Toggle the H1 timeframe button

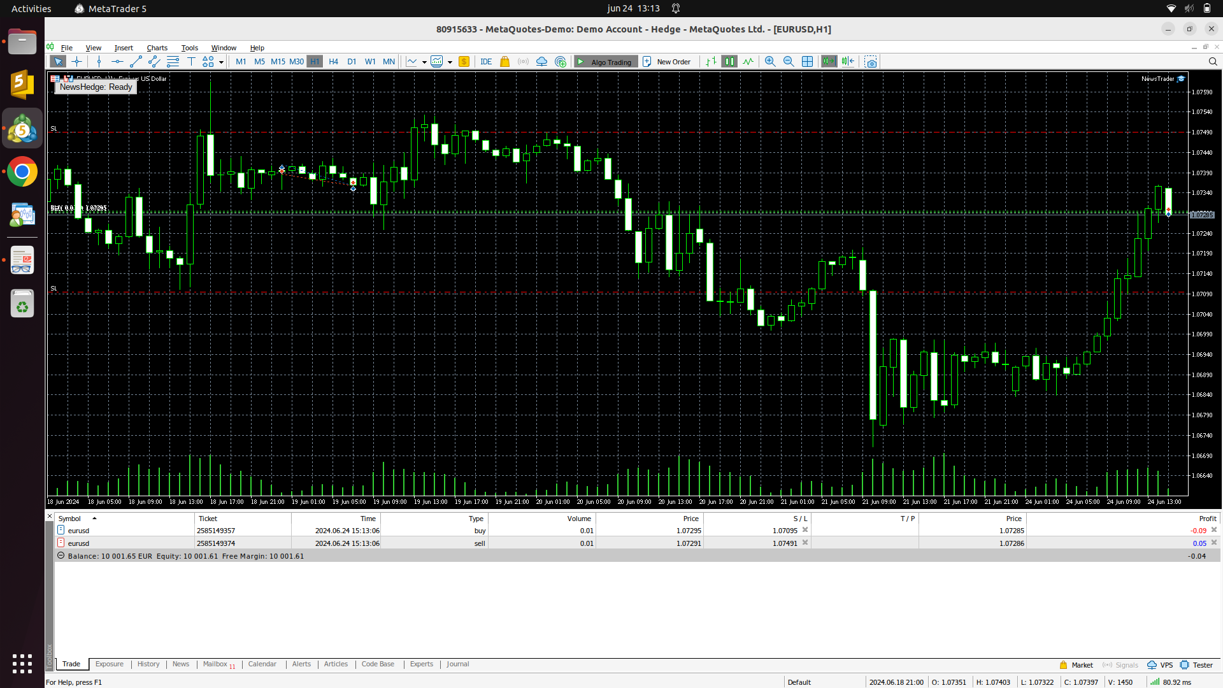click(x=315, y=62)
